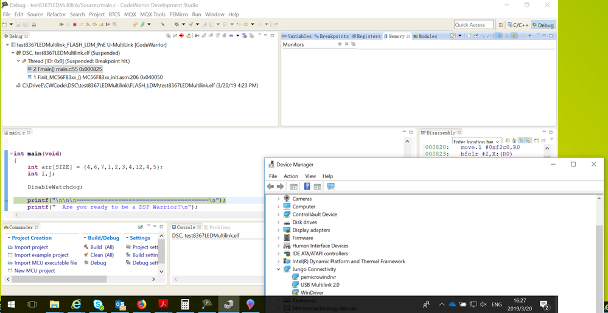608x313 pixels.
Task: Click the Step Return toolbar icon
Action: (x=101, y=24)
